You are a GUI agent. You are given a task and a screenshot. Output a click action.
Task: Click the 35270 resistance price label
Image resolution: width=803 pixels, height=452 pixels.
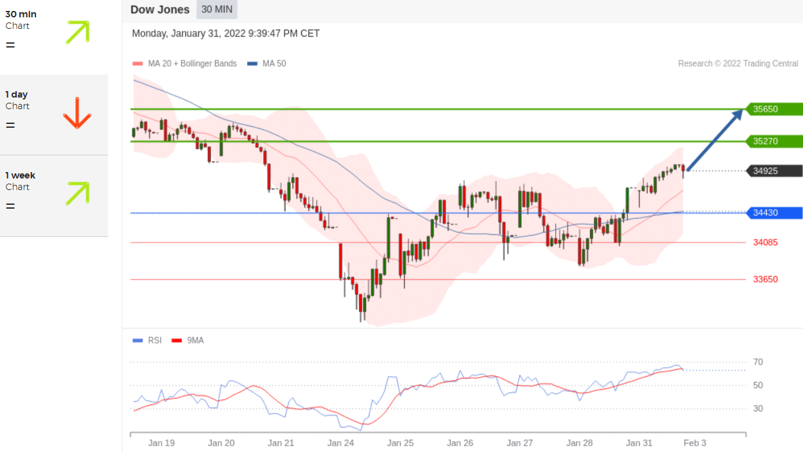pos(774,141)
